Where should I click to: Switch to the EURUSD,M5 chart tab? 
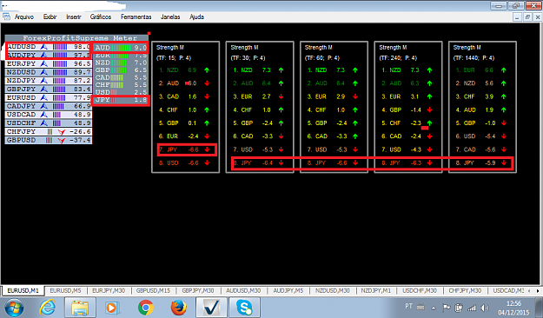pos(65,291)
